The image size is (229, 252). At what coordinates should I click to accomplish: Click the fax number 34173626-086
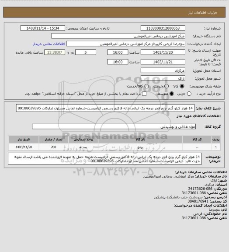click(200, 189)
